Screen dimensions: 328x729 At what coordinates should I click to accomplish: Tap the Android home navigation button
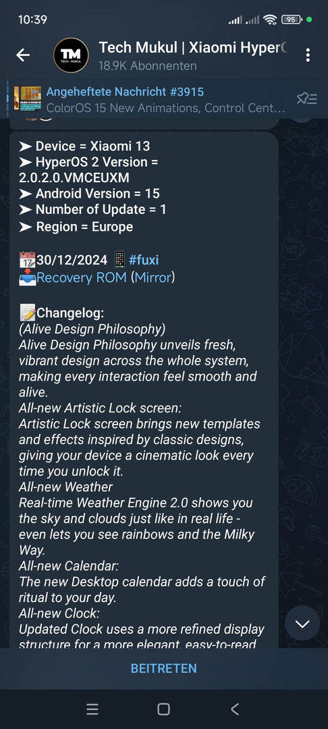(163, 709)
